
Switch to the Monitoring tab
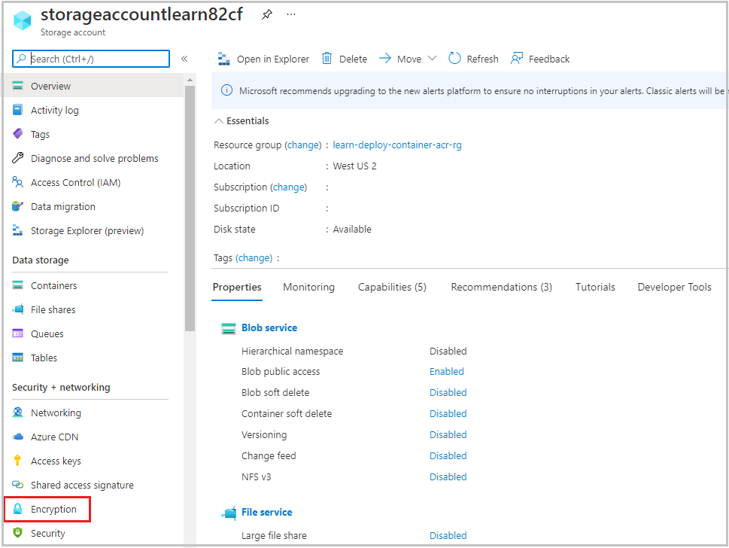(x=308, y=287)
